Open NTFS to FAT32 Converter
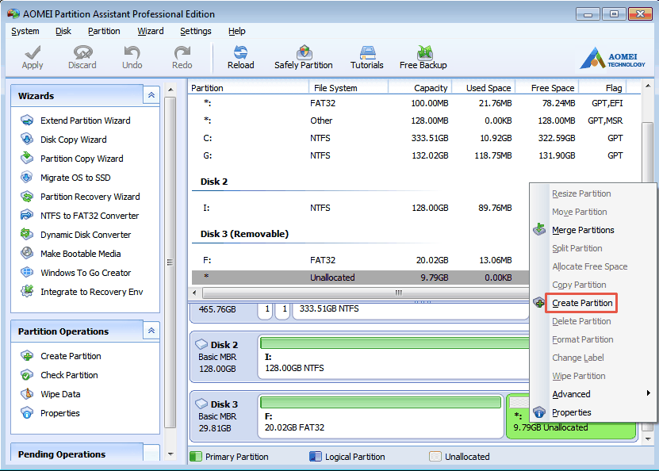This screenshot has height=471, width=659. point(90,216)
